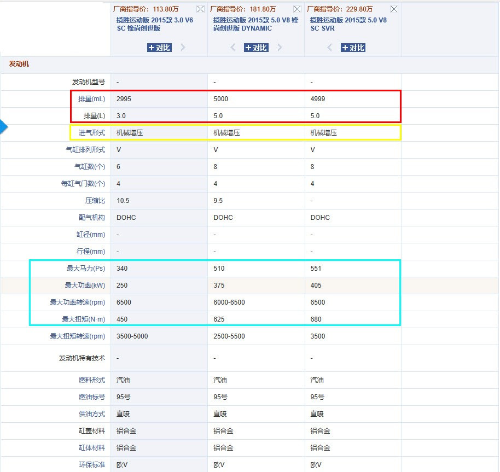The height and width of the screenshot is (472, 500).
Task: Select the 发动机型号 row label
Action: [88, 82]
